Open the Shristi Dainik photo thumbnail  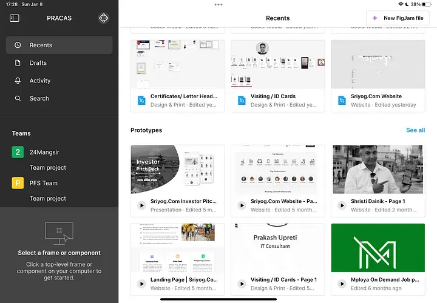coord(378,169)
